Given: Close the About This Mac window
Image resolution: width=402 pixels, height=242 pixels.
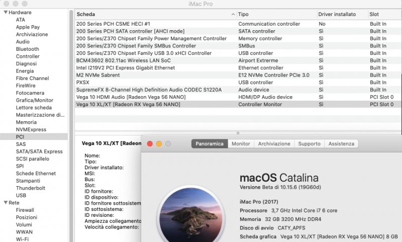Looking at the screenshot, I should click(x=150, y=144).
